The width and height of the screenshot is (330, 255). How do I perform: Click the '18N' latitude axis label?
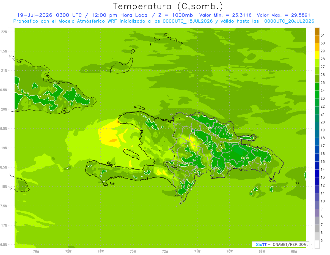4,187
